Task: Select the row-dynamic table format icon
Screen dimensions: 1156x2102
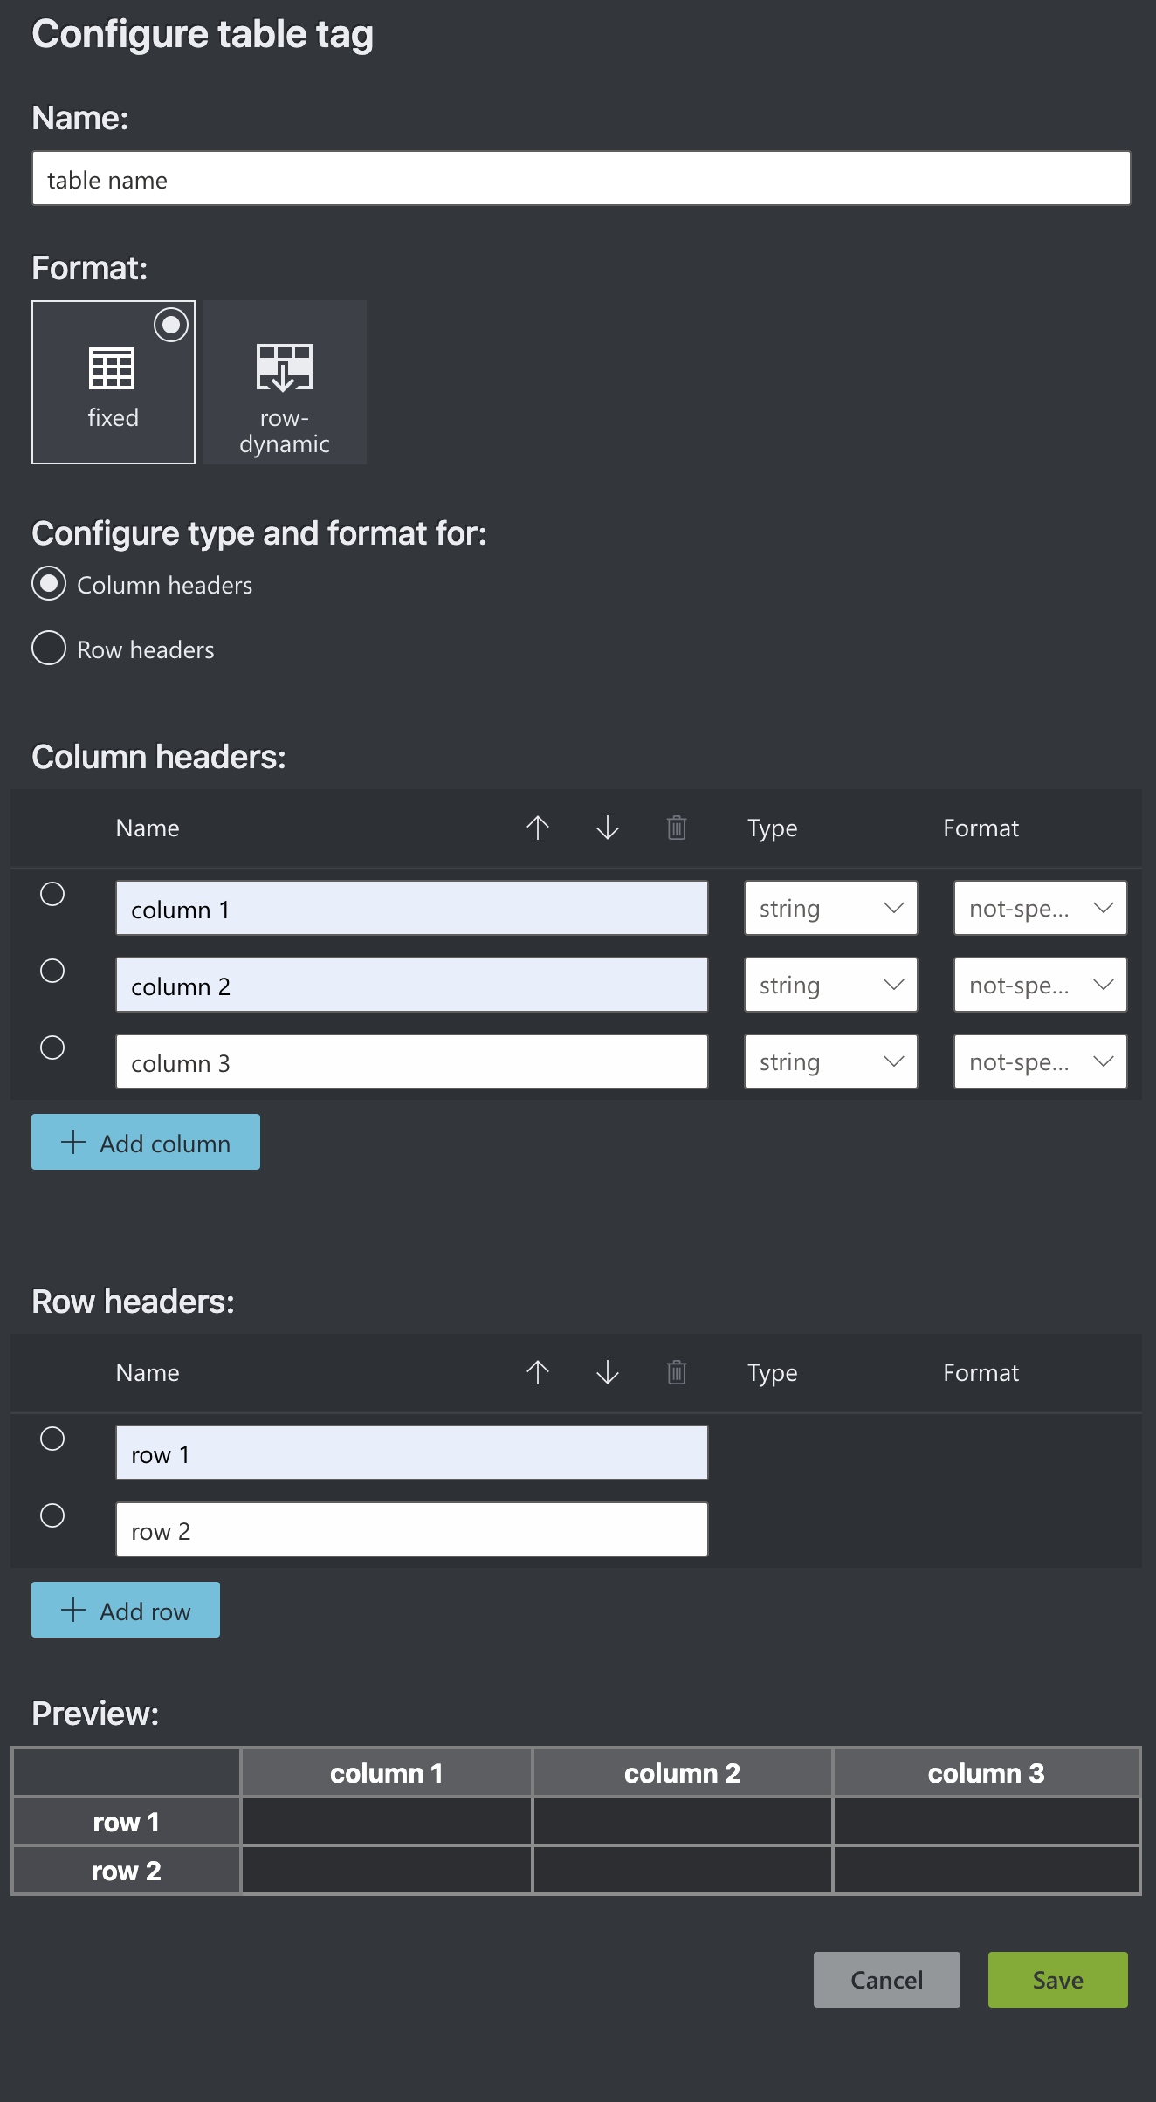Action: coord(284,381)
